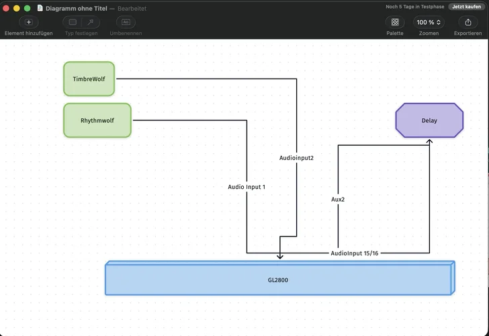Select the TimbreWolf node
This screenshot has width=489, height=336.
tap(89, 79)
